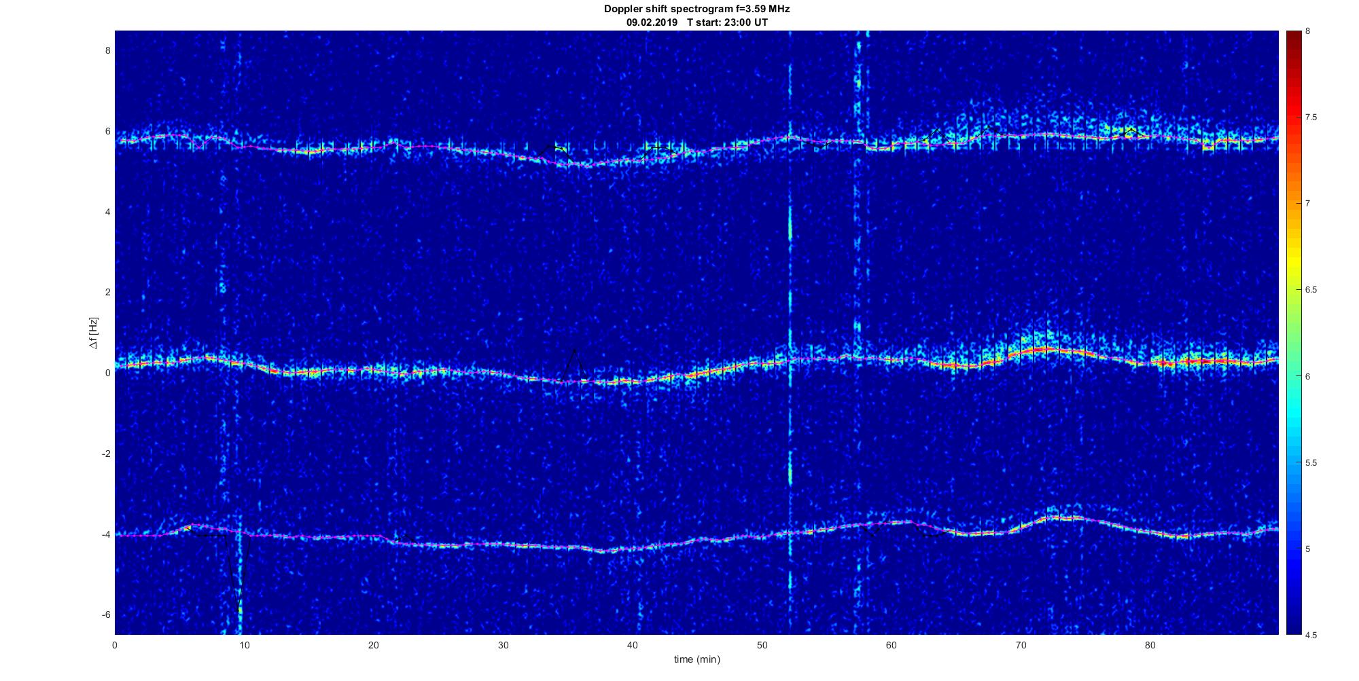This screenshot has width=1359, height=681.
Task: Click y-axis tick label '-4'
Action: (106, 534)
